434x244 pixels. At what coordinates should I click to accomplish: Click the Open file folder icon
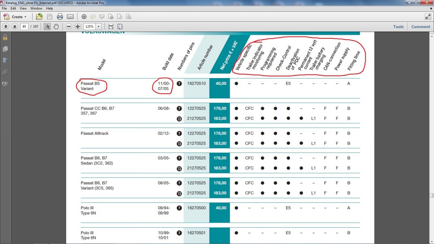(39, 17)
